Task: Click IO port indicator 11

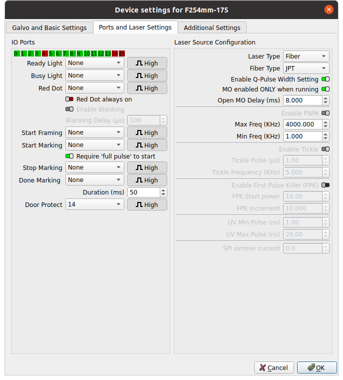Action: coord(94,53)
